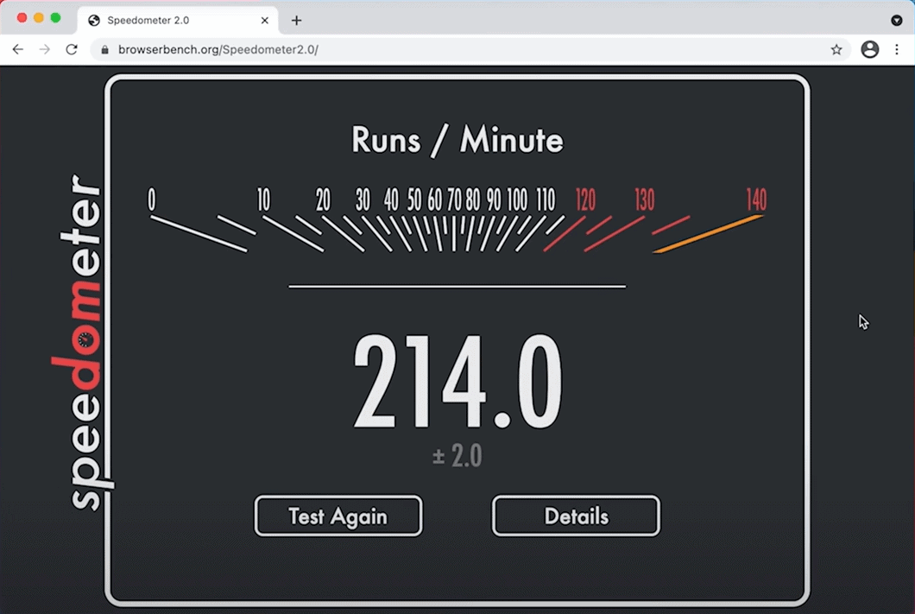Click the padlock icon in the address bar

click(x=104, y=49)
